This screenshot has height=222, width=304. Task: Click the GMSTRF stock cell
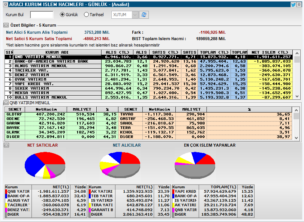tap(130, 119)
